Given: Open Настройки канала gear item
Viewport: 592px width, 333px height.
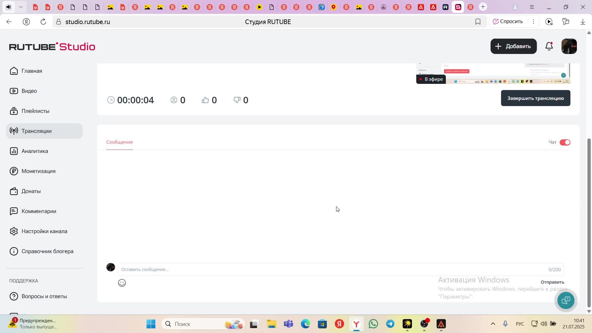Looking at the screenshot, I should click(x=44, y=231).
